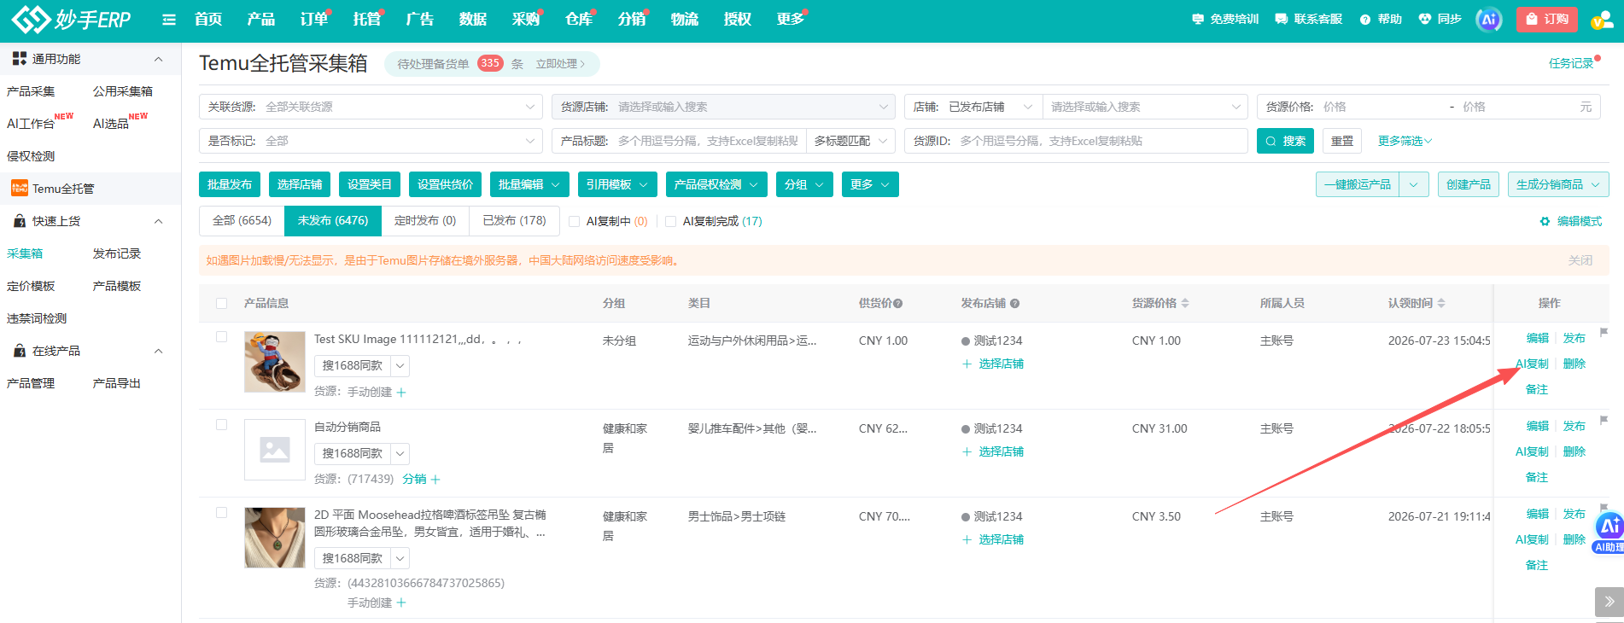This screenshot has width=1624, height=623.
Task: Switch to the 已发布 (178) tab
Action: click(x=514, y=220)
